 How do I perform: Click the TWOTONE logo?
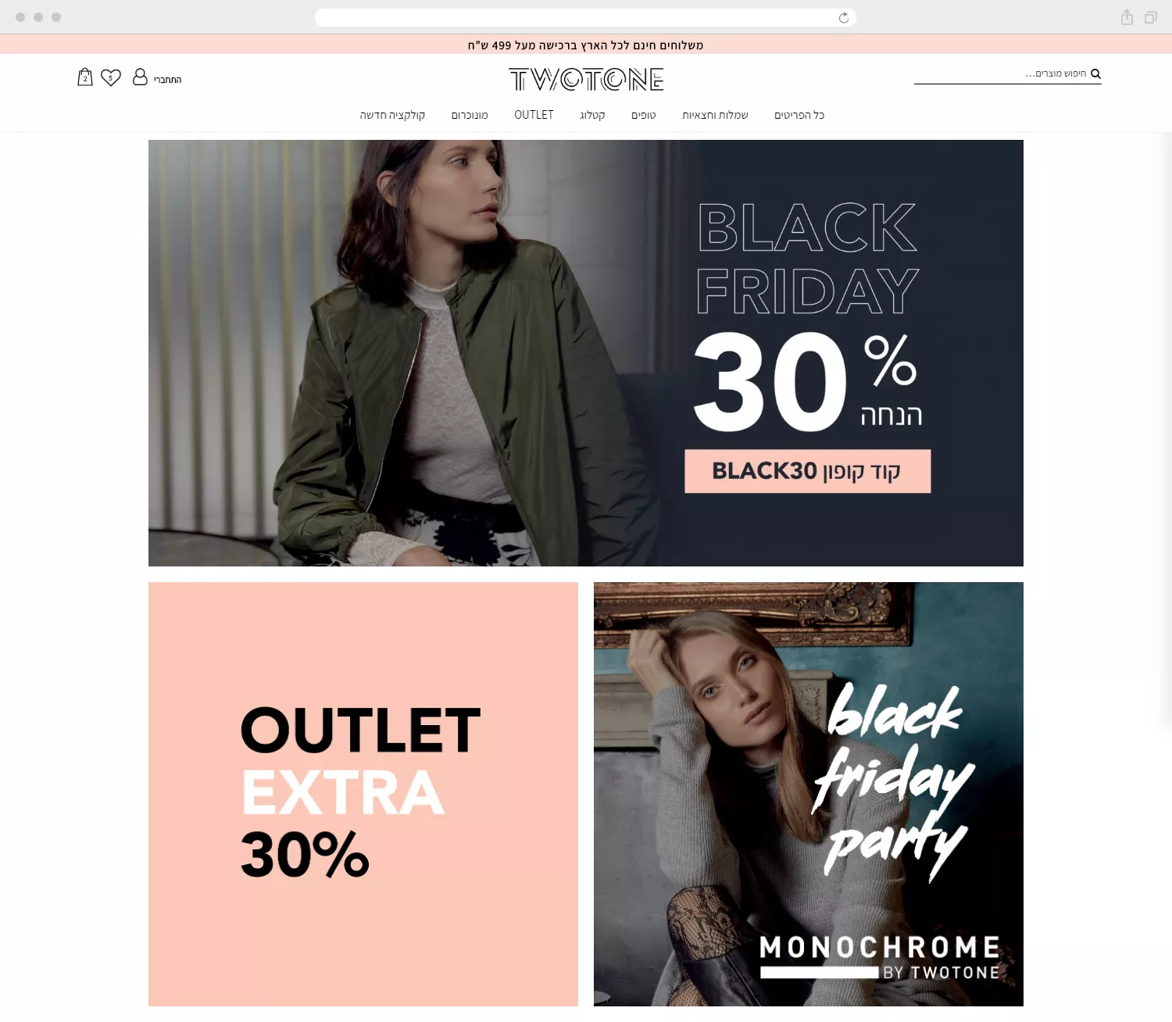586,79
